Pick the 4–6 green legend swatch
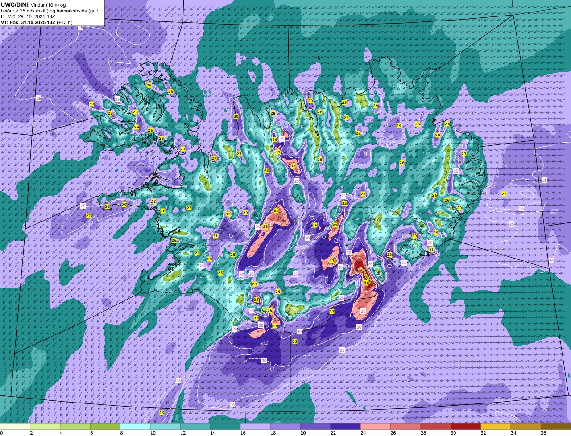 click(76, 427)
